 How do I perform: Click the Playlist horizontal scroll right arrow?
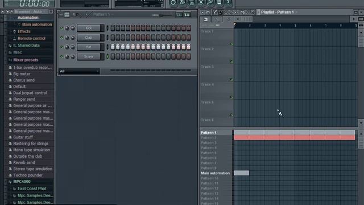pos(354,19)
